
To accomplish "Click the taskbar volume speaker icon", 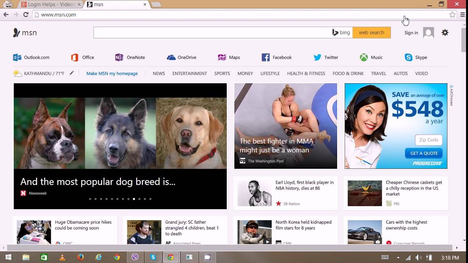I will 419,258.
